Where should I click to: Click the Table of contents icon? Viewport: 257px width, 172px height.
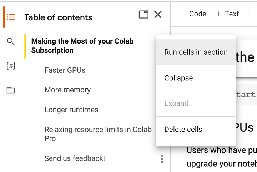click(x=11, y=17)
